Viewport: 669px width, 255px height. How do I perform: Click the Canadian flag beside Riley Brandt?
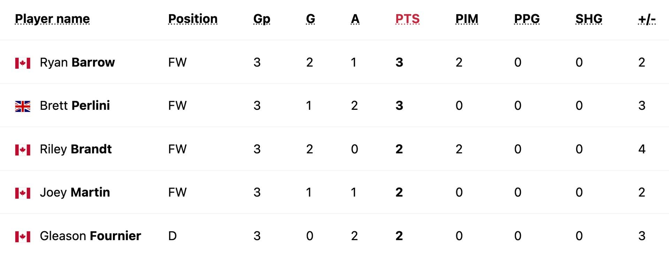23,150
